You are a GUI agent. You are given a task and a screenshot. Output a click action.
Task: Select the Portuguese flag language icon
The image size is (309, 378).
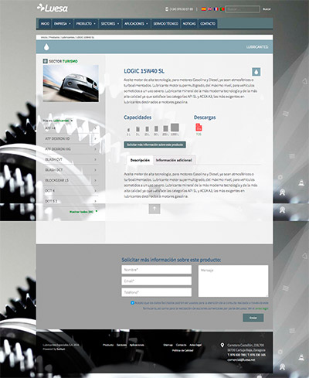point(222,9)
